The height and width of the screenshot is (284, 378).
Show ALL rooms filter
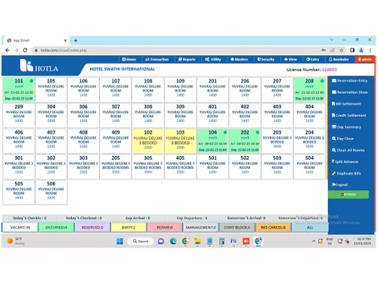[310, 227]
